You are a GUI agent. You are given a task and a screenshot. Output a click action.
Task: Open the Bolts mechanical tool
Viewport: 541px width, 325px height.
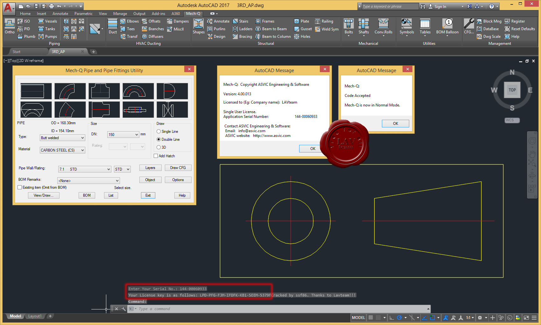coord(349,26)
